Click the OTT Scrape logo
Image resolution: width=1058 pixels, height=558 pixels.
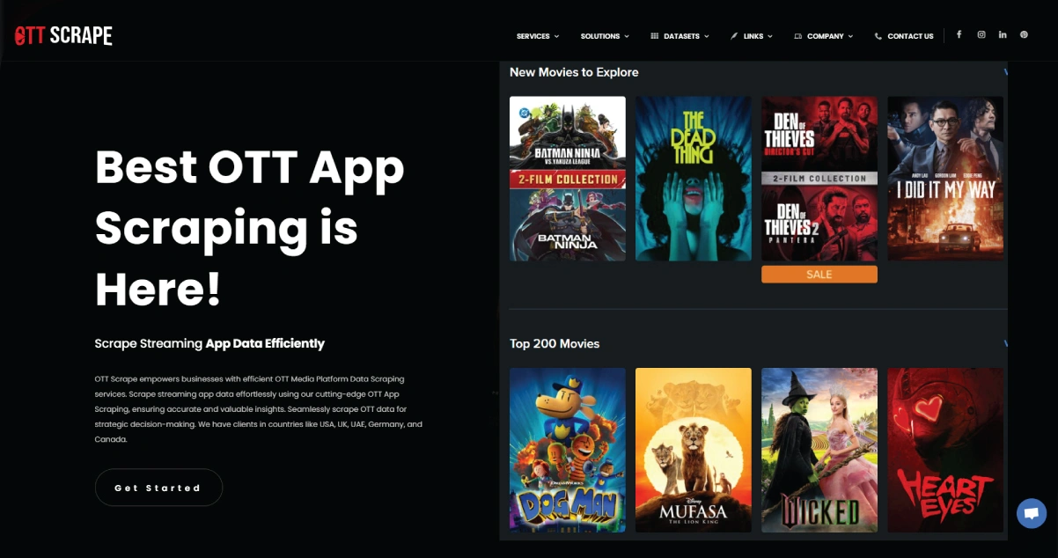[63, 35]
